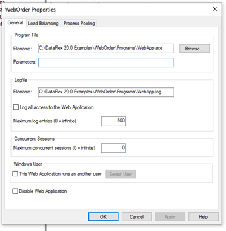Click the Logfile group label
Viewport: 226px width, 231px height.
coord(21,80)
